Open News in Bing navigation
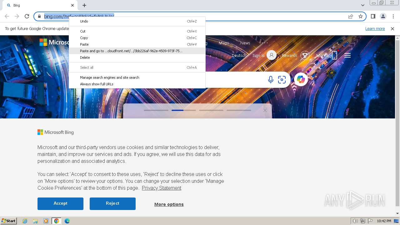 [x=245, y=43]
